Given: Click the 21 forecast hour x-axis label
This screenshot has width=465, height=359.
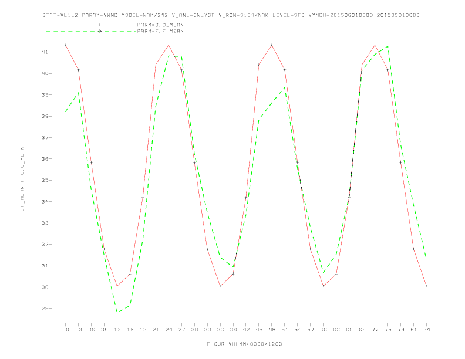Looking at the screenshot, I should pos(156,330).
